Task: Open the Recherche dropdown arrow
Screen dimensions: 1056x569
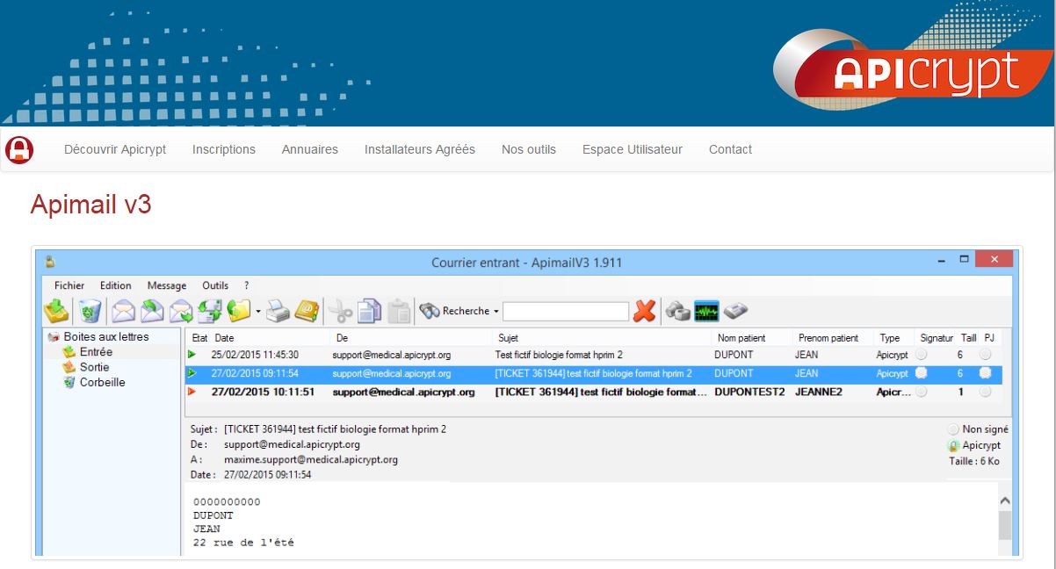Action: [x=495, y=312]
